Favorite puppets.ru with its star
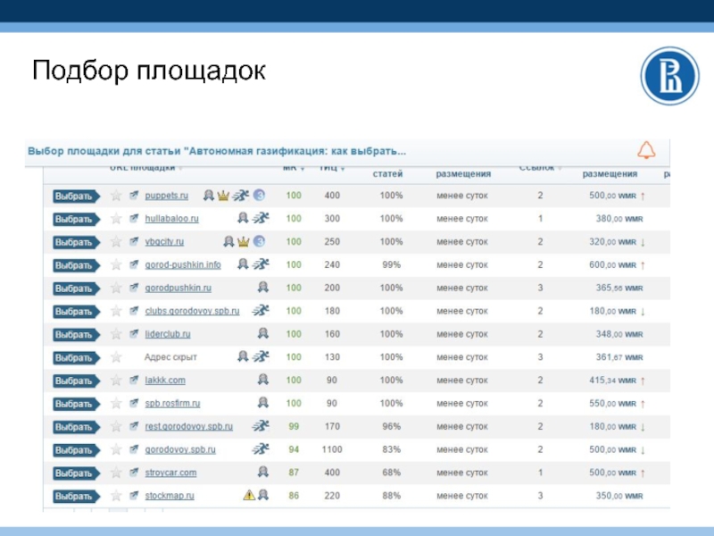Viewport: 714px width, 536px height. point(116,196)
